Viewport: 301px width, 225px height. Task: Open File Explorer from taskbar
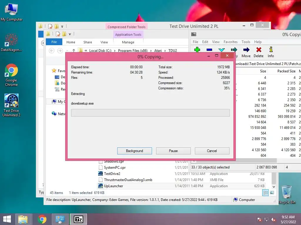pos(23,219)
